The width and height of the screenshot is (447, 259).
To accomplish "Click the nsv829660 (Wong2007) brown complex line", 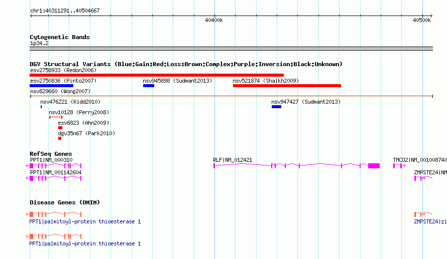I will (231, 96).
